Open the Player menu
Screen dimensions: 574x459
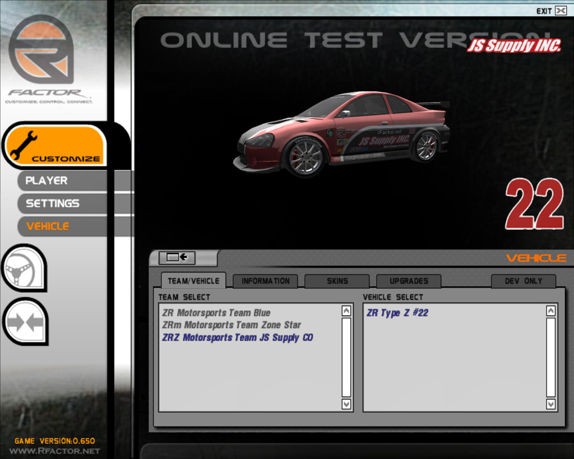click(x=62, y=181)
